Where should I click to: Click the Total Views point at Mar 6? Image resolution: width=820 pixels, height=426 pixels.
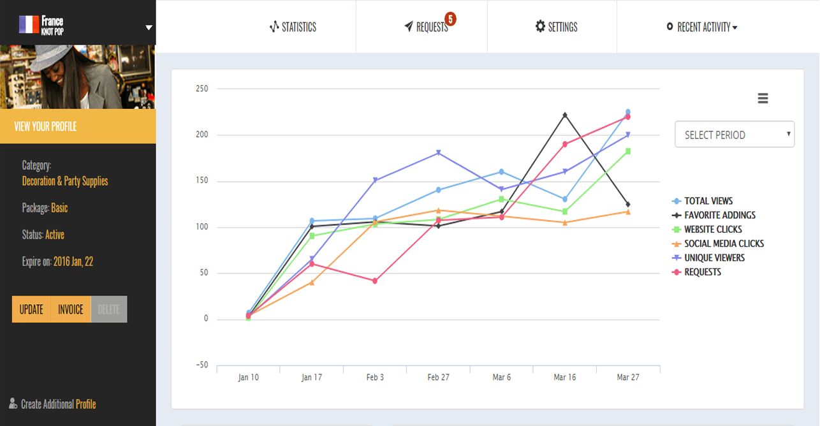pos(501,172)
